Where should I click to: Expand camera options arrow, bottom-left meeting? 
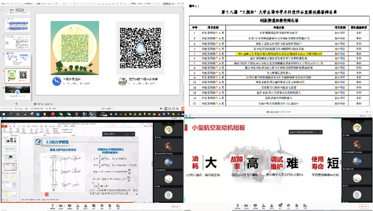point(65,206)
